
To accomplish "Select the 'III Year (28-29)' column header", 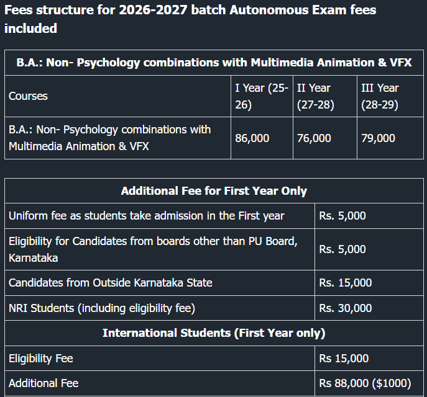I will click(380, 96).
